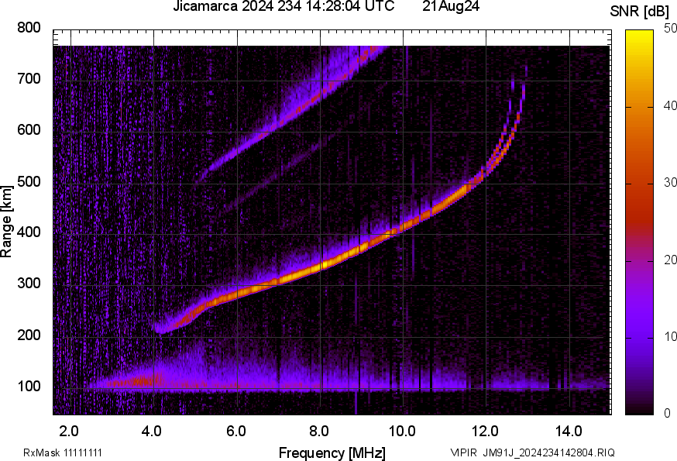The width and height of the screenshot is (677, 461).
Task: Click the 400 range tick label
Action: coord(29,232)
